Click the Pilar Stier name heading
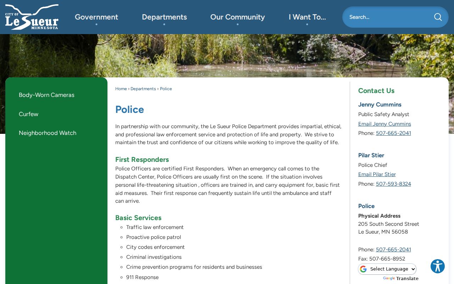Viewport: 454px width, 284px height. click(x=371, y=155)
